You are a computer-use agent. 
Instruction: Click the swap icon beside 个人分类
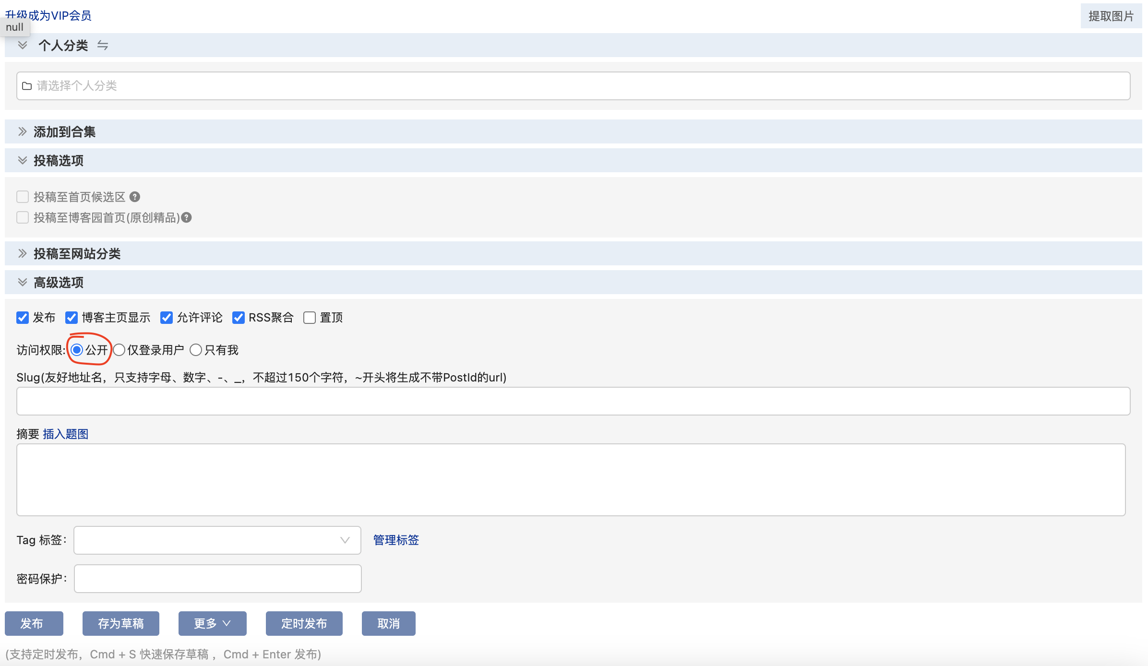pos(103,45)
